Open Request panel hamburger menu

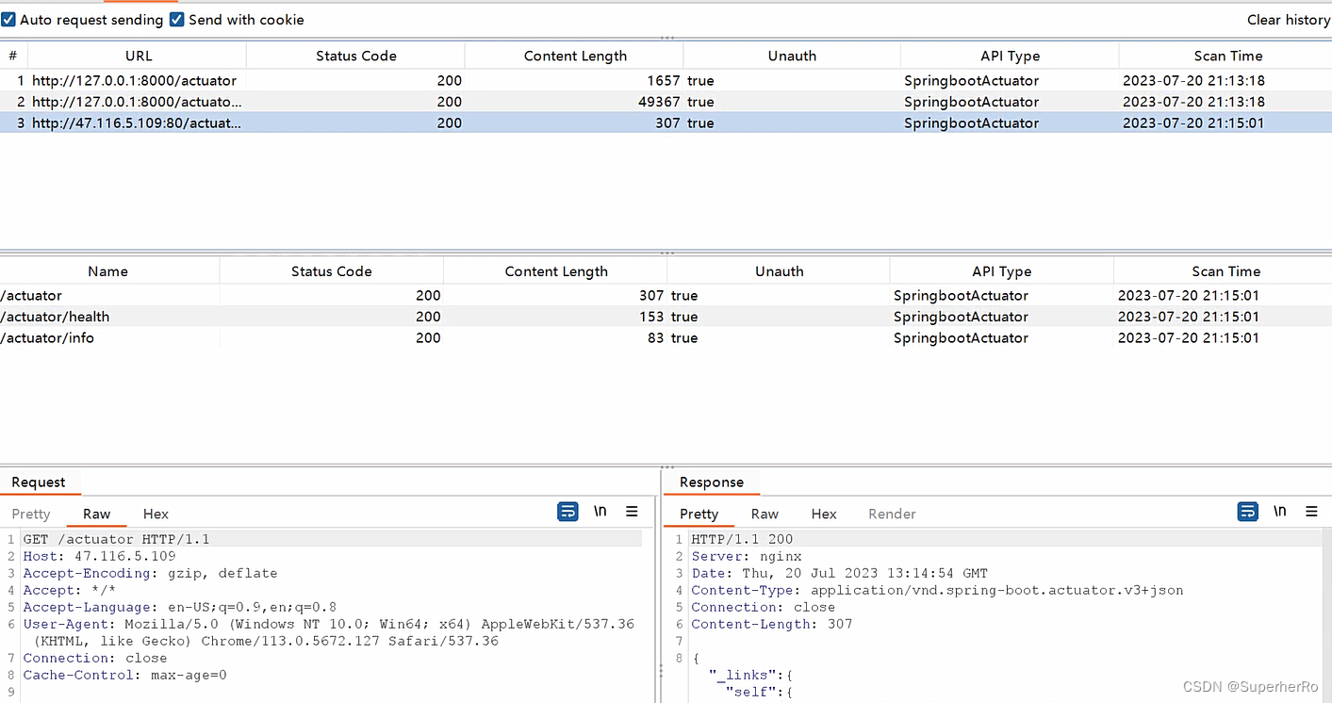coord(632,512)
